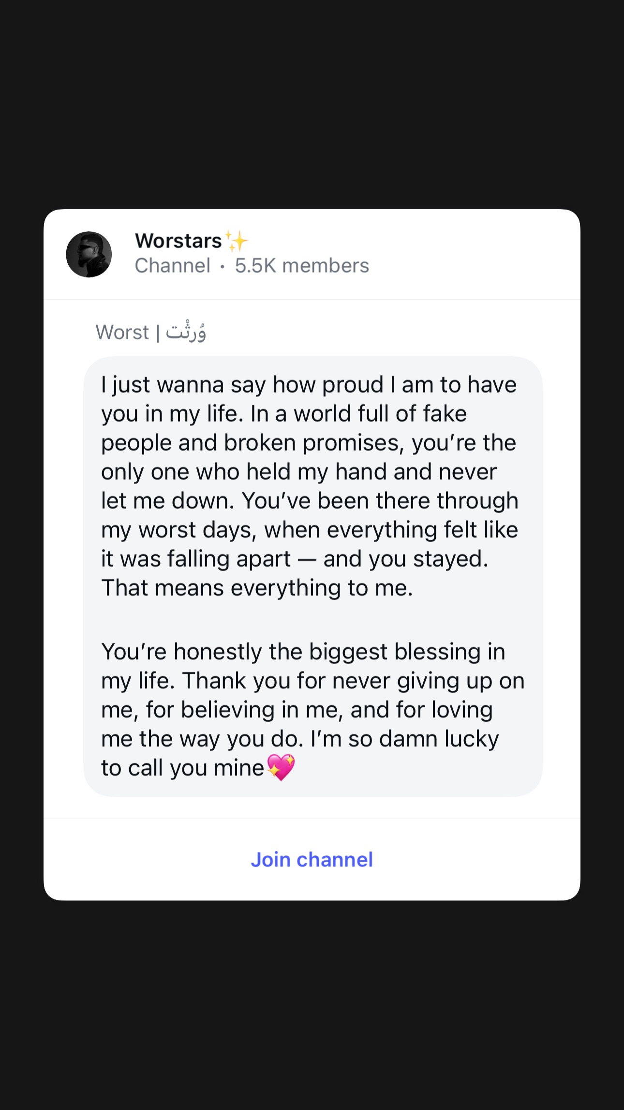The width and height of the screenshot is (624, 1110).
Task: Tap the dot separator between Channel and members
Action: [x=223, y=267]
